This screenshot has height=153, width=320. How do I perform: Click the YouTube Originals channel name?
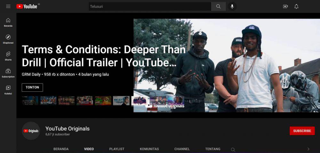point(68,129)
